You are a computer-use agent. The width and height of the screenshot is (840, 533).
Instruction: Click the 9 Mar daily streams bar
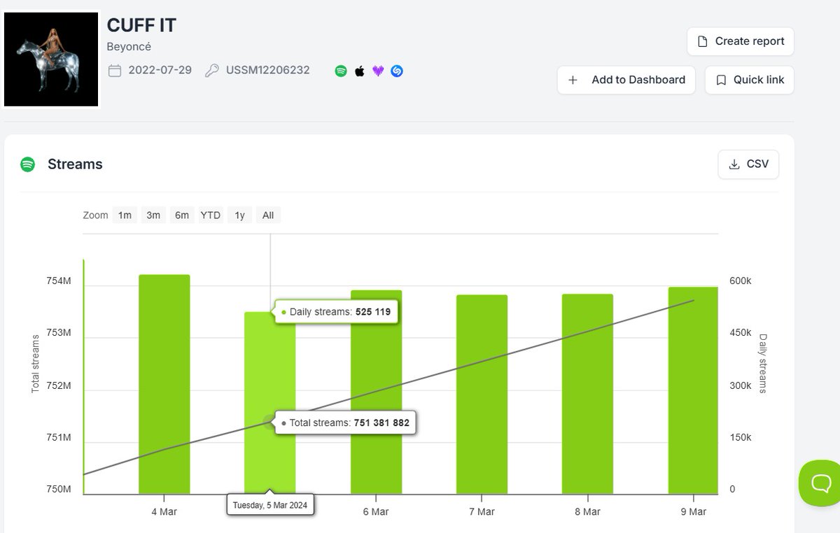(693, 390)
